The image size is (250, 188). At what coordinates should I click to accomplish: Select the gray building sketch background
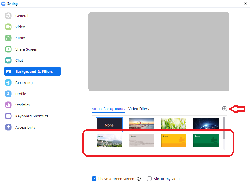(x=142, y=141)
